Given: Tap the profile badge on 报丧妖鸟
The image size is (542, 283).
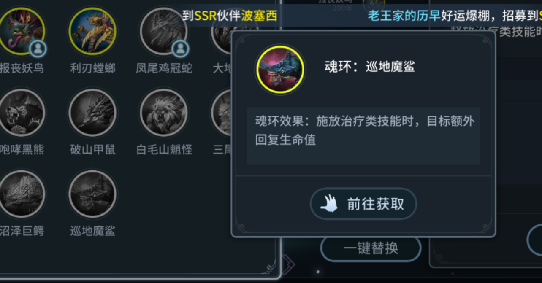Looking at the screenshot, I should [x=38, y=49].
